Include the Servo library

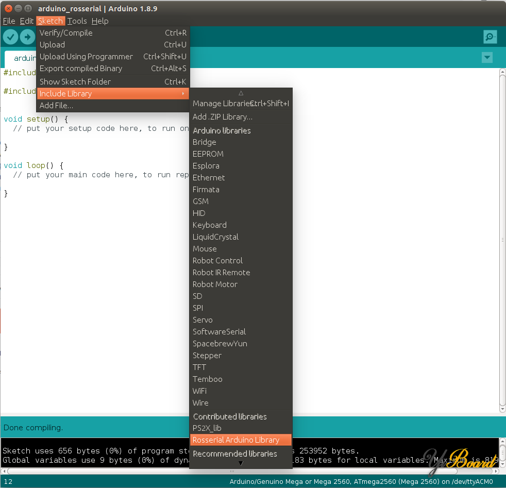coord(241,320)
